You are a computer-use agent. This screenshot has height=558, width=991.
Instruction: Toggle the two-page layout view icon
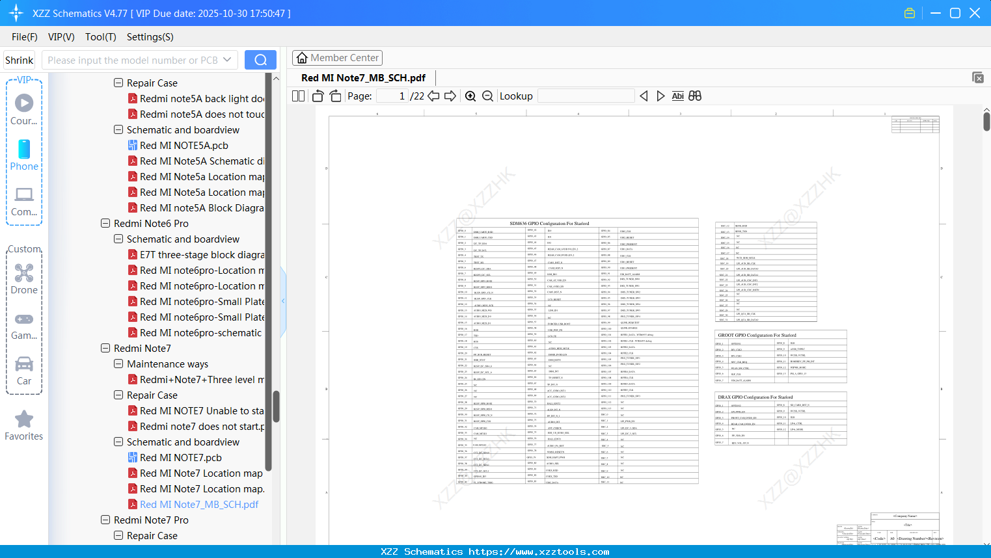coord(298,96)
